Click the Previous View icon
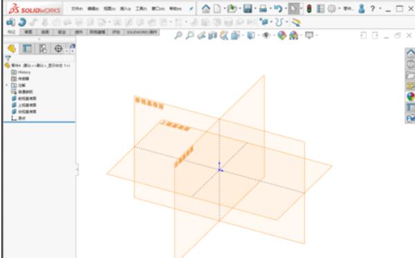415x258 pixels. [201, 35]
